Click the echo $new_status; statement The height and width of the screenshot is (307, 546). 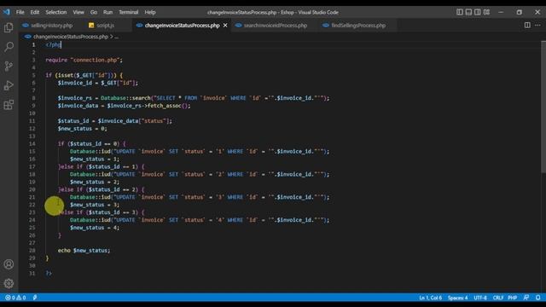[x=84, y=250]
